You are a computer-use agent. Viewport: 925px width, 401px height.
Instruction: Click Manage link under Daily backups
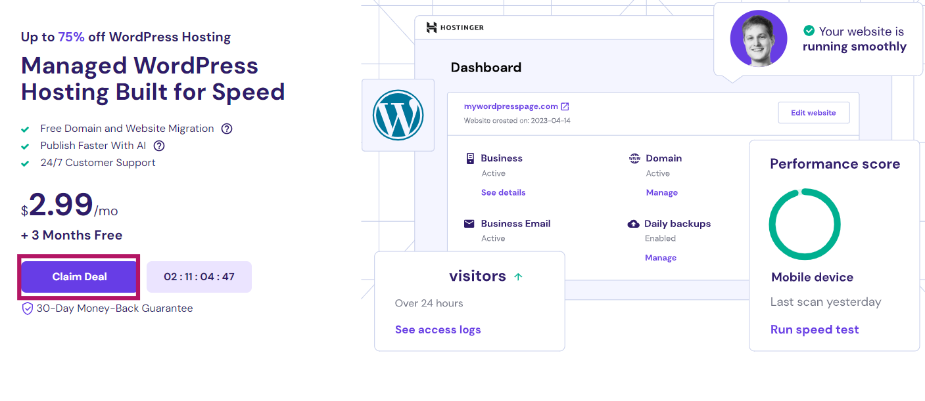(660, 258)
